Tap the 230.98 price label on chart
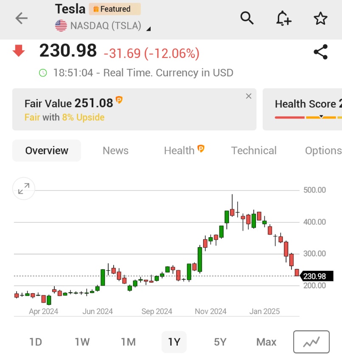Image resolution: width=342 pixels, height=363 pixels. click(x=317, y=276)
